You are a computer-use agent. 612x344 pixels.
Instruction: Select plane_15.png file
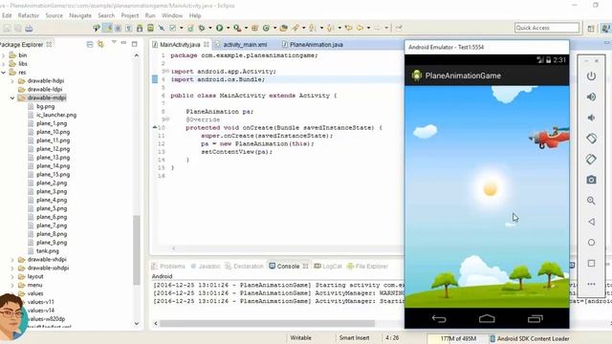coord(49,175)
